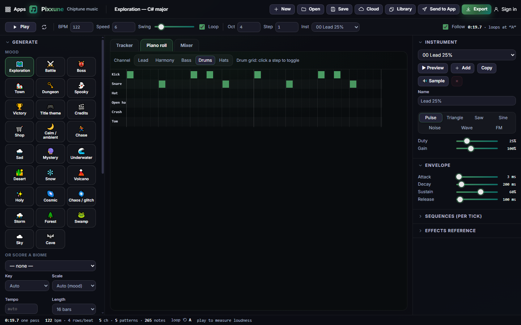Remove sample with the red x button

tap(457, 81)
